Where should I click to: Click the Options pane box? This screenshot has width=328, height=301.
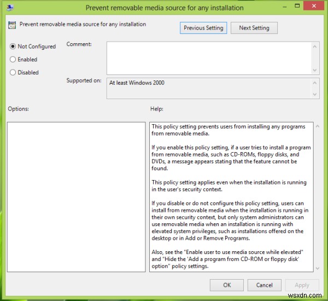(77, 197)
